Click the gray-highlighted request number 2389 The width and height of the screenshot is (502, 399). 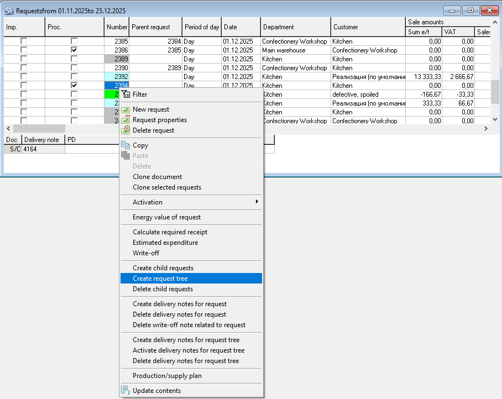pos(117,59)
